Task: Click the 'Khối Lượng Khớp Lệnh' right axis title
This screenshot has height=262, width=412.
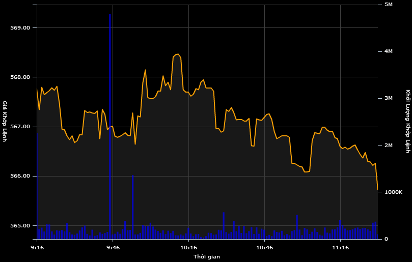Action: (x=407, y=121)
